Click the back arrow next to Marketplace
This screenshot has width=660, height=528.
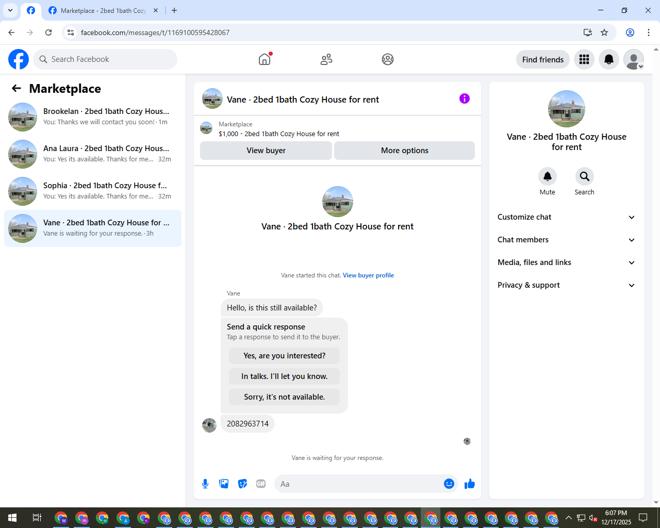[x=16, y=88]
